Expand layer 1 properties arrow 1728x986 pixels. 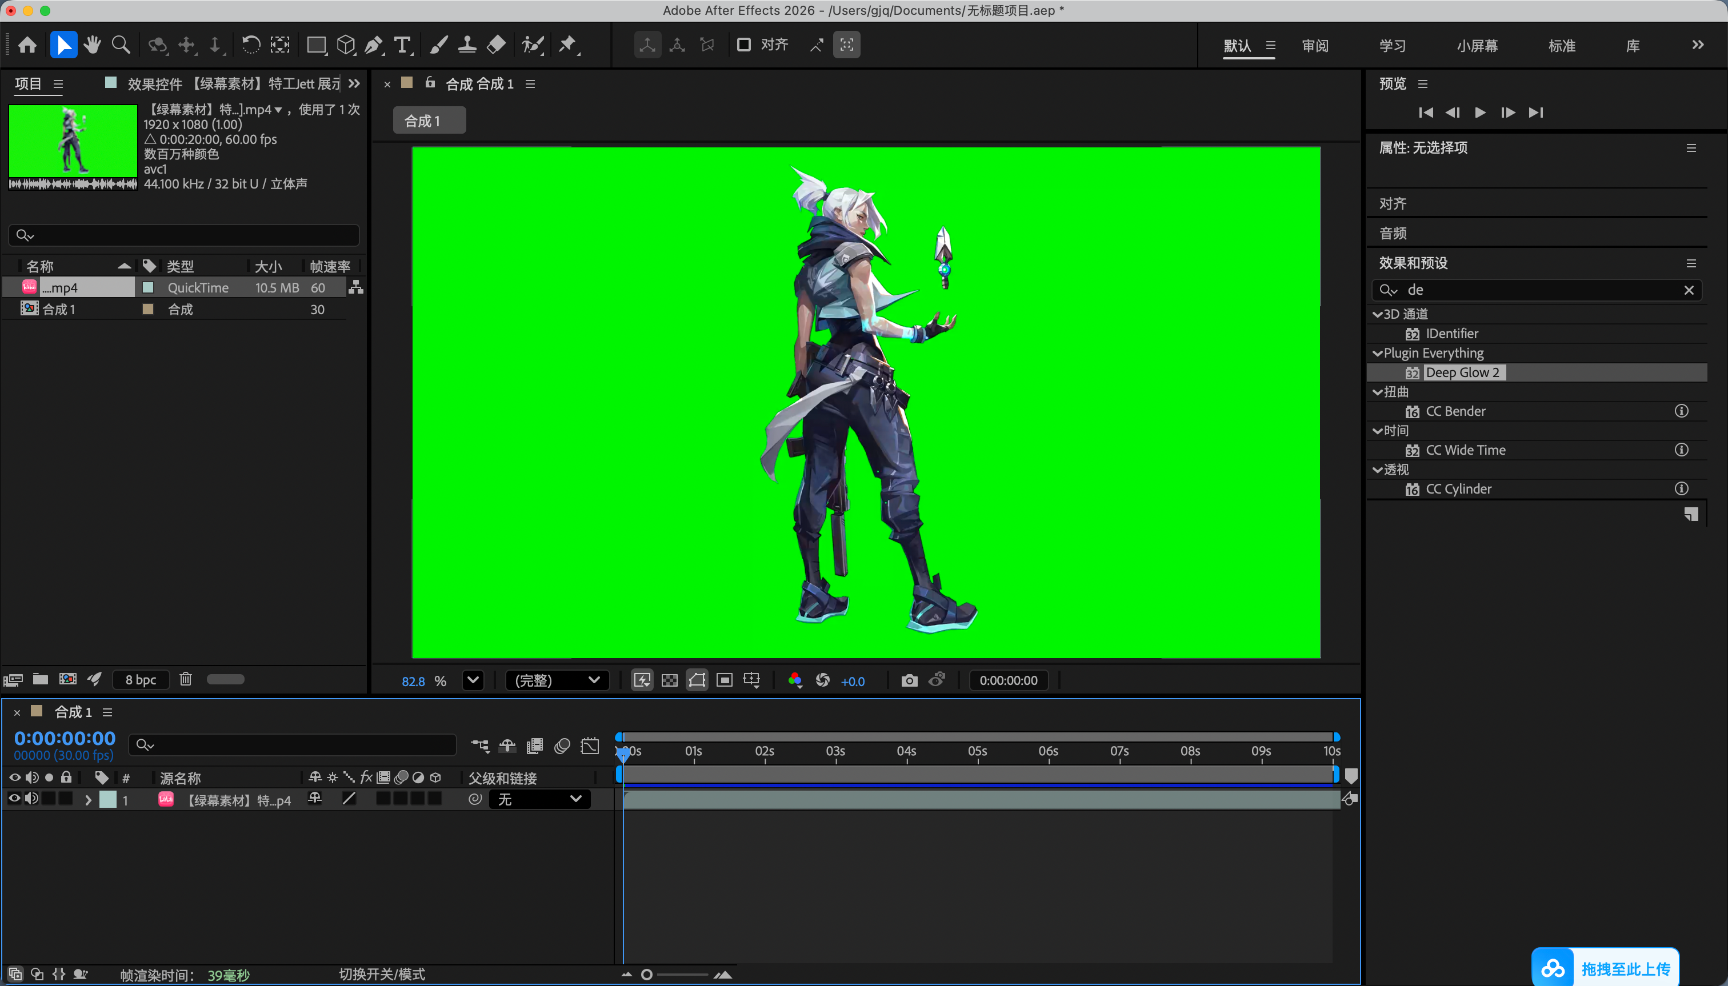(x=88, y=800)
